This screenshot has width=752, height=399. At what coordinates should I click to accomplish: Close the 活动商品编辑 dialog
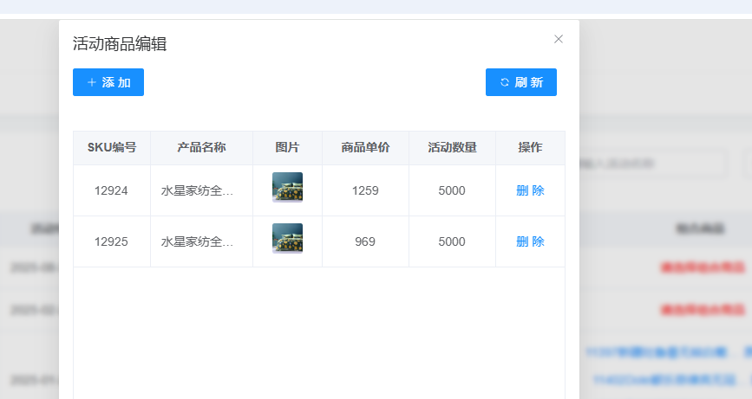click(x=559, y=39)
